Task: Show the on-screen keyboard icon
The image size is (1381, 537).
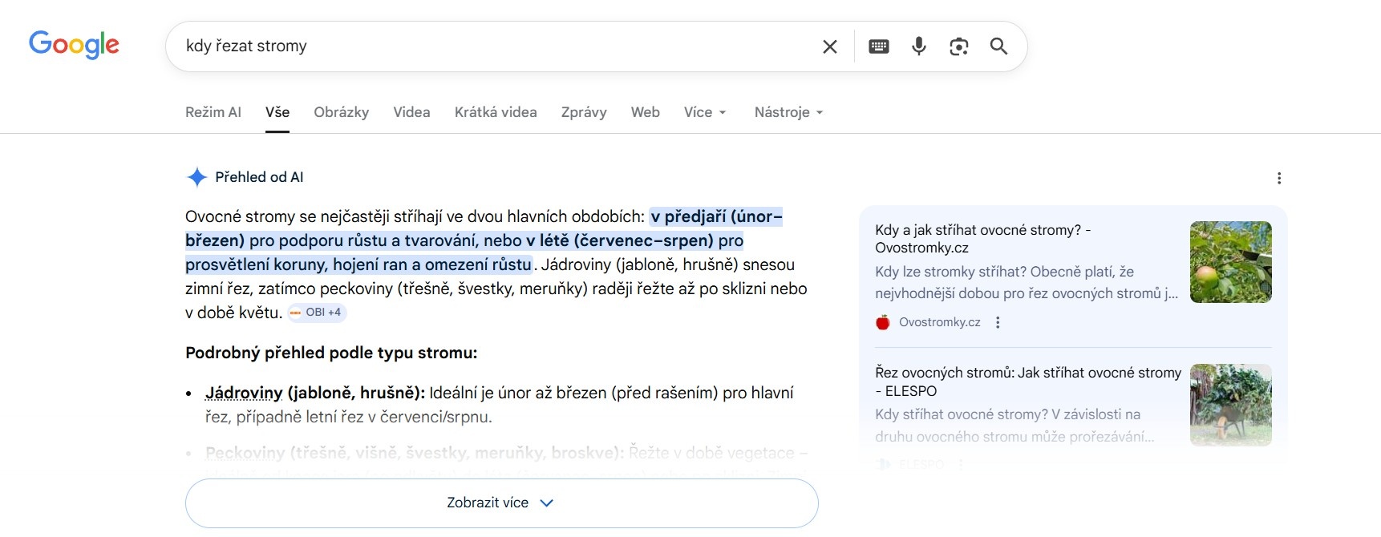Action: click(x=879, y=46)
